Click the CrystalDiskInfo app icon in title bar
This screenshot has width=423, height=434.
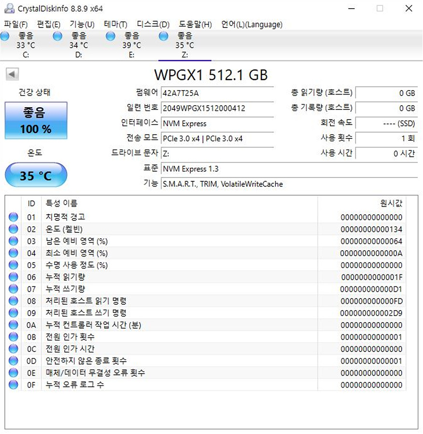coord(10,9)
